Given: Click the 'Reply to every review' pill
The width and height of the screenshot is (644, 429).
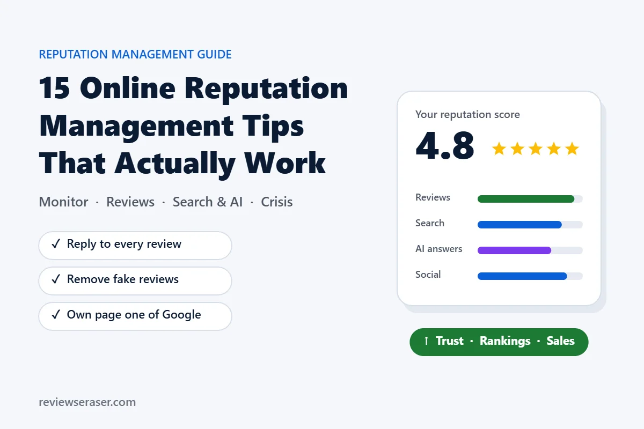Looking at the screenshot, I should [135, 246].
